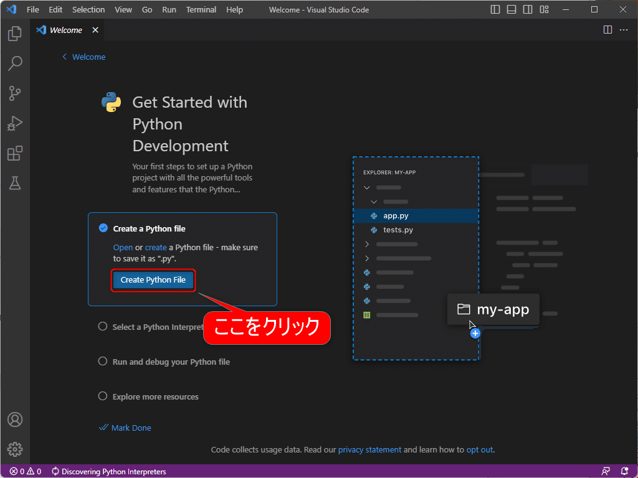Close the Welcome tab
Viewport: 638px width, 478px height.
click(x=95, y=30)
